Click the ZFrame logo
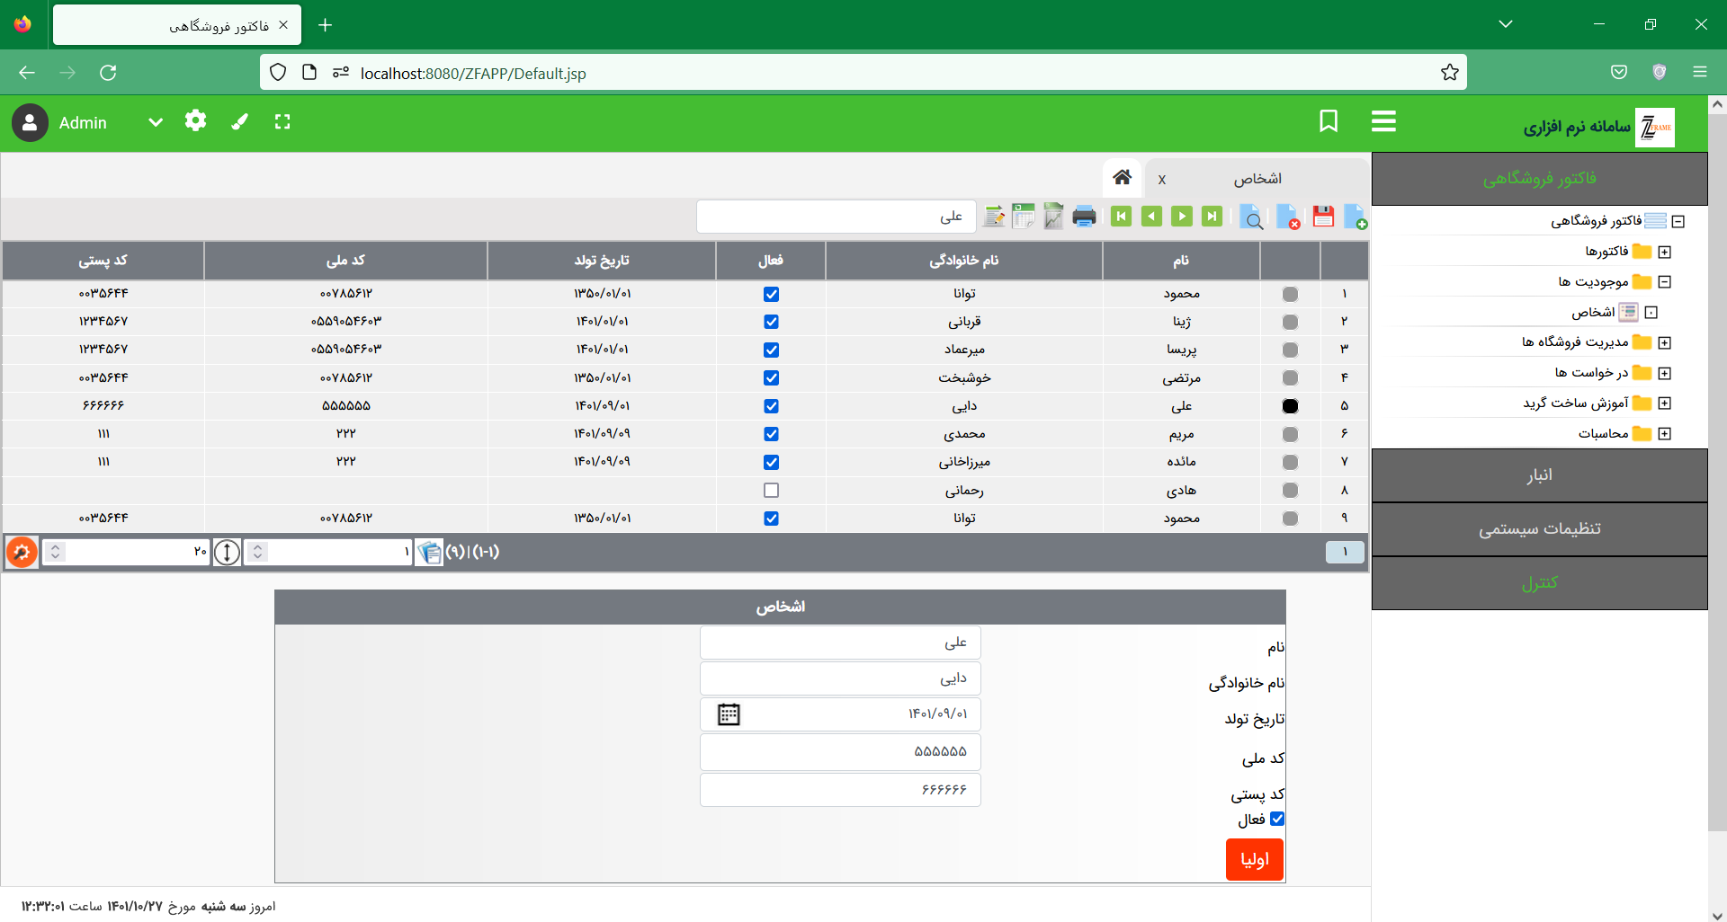The image size is (1727, 922). coord(1655,127)
